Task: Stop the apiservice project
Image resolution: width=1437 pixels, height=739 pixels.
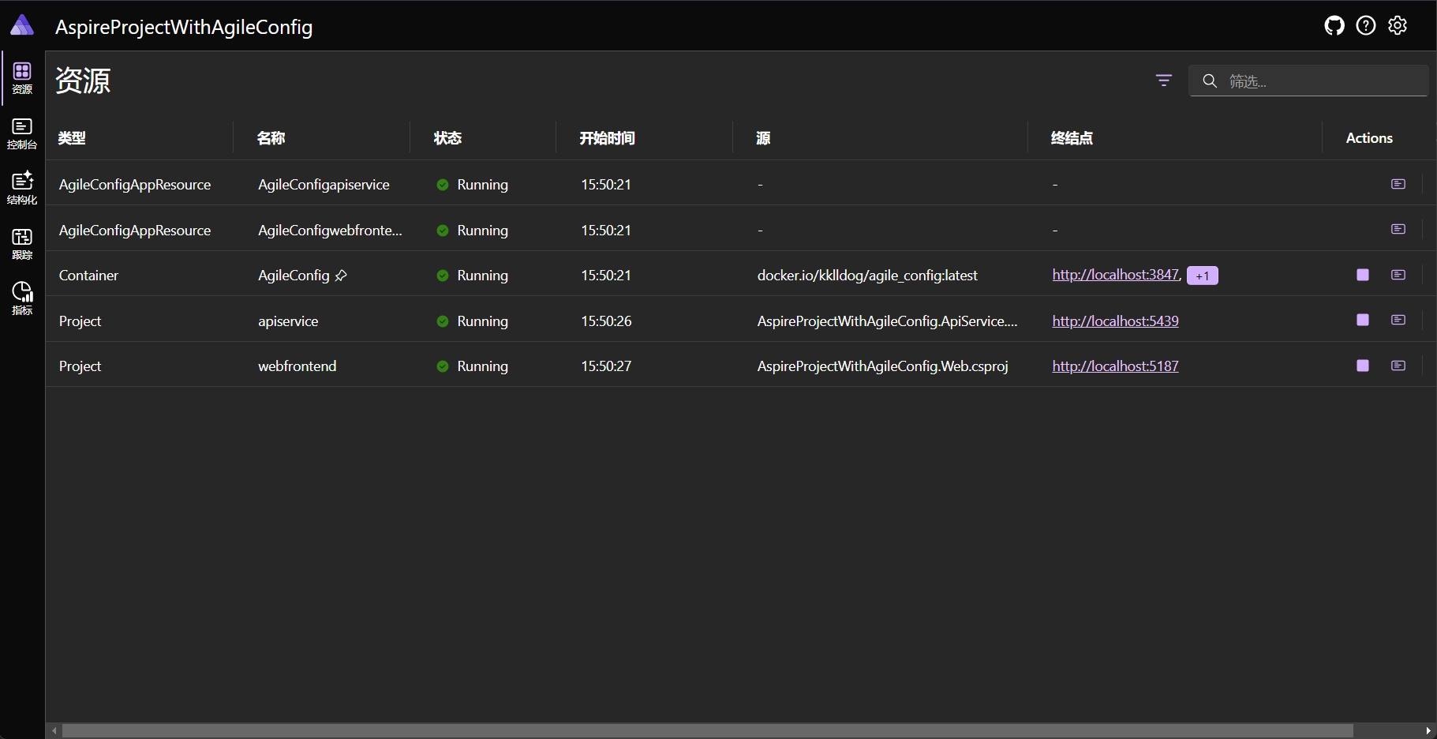Action: point(1362,320)
